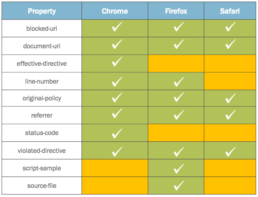Click the Firefox checkmark for script-sample
The width and height of the screenshot is (258, 197).
179,168
